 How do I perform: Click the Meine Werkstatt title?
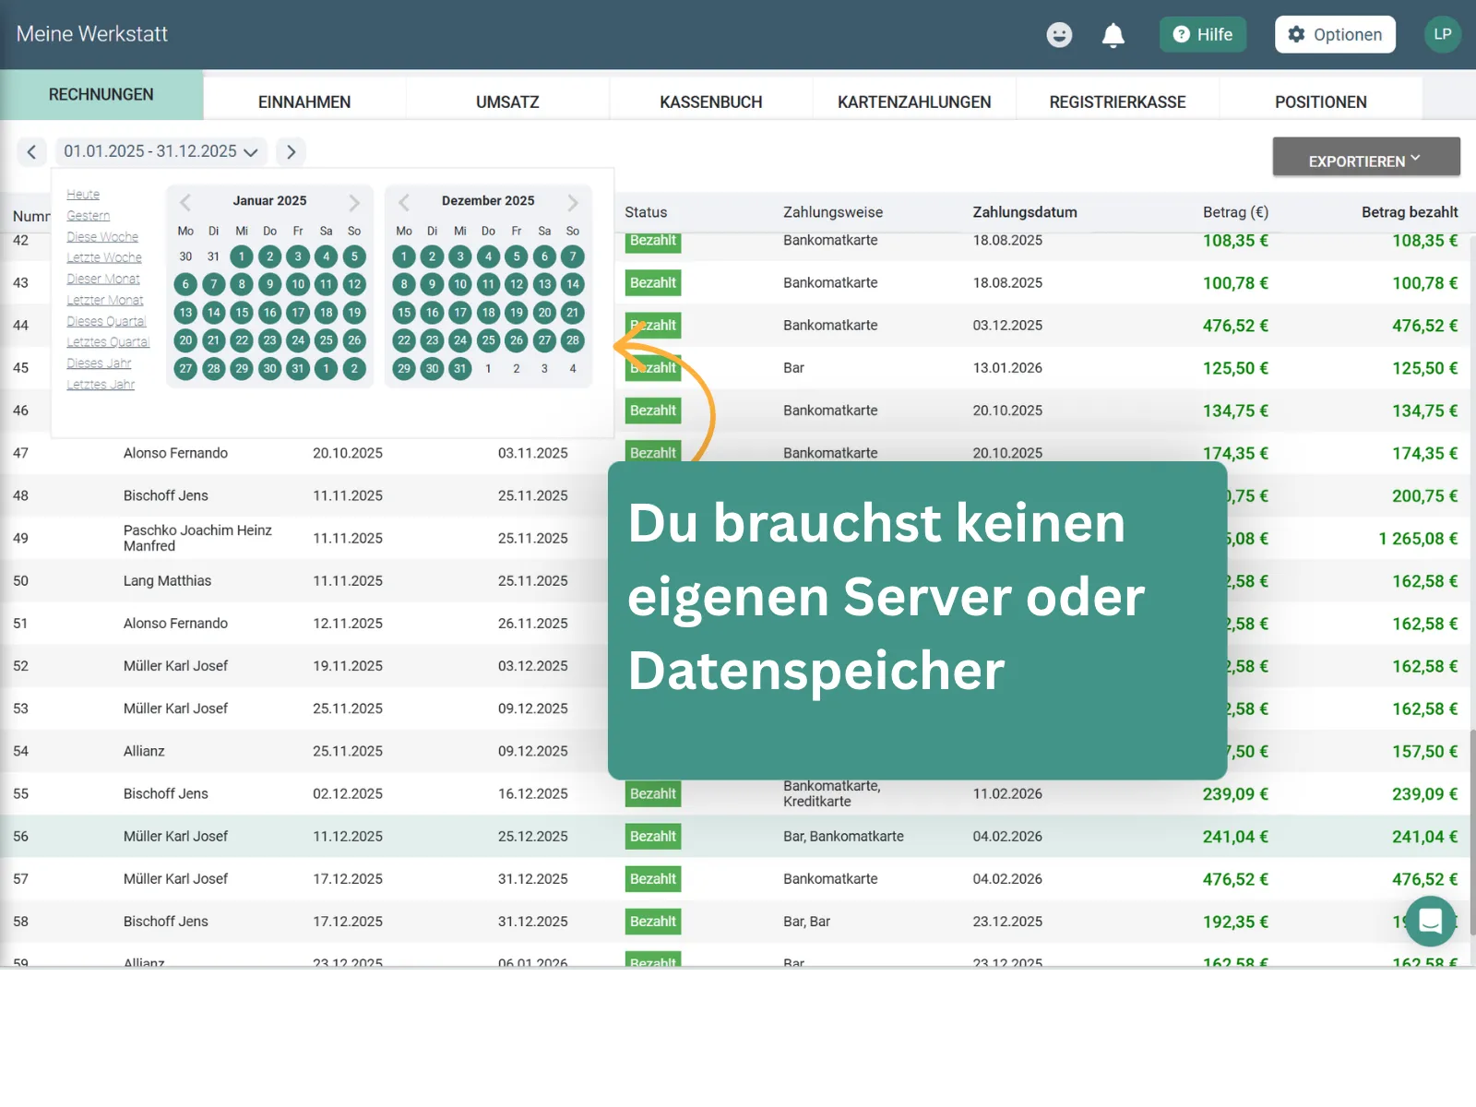click(92, 34)
